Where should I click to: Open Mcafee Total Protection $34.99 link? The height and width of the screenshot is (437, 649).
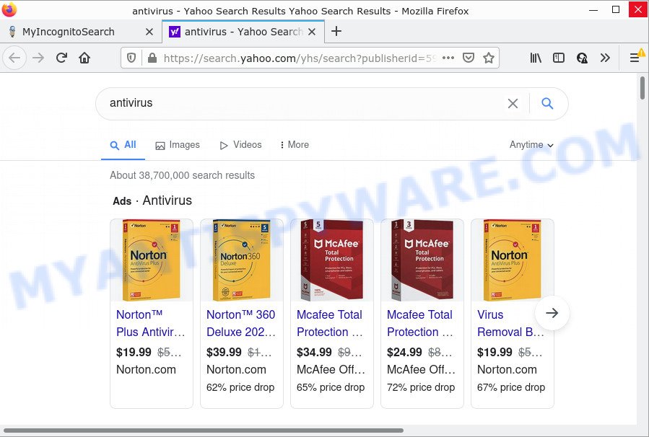(330, 323)
